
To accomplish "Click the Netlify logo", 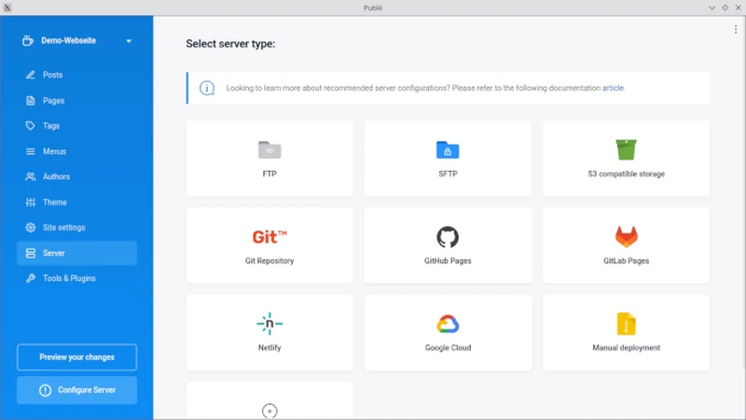I will point(269,324).
